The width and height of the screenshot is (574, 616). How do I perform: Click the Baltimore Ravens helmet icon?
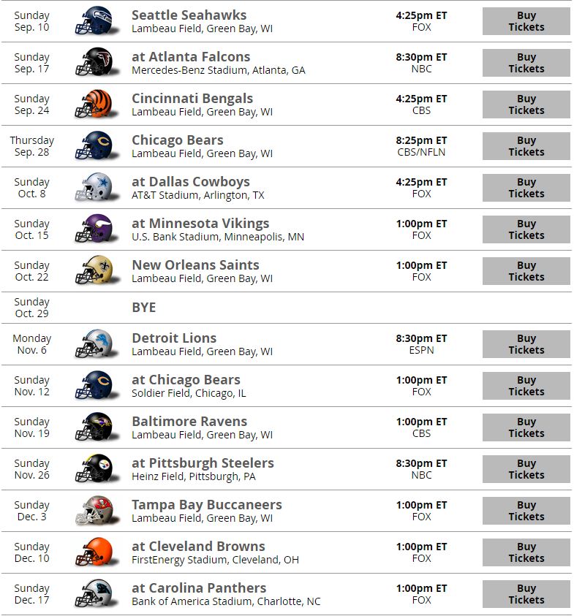[97, 427]
